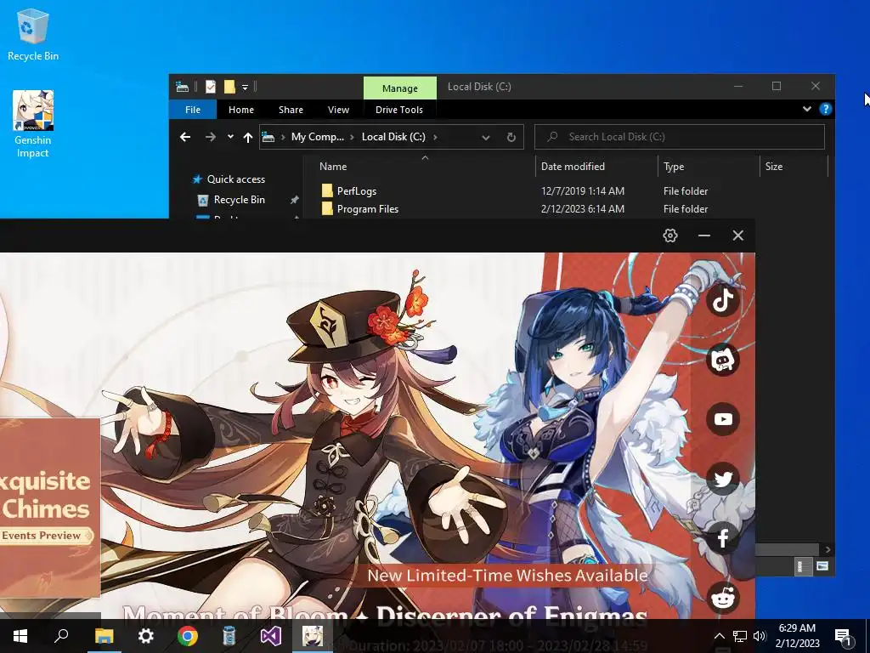Viewport: 870px width, 653px height.
Task: Switch to Share ribbon tab
Action: pyautogui.click(x=291, y=110)
